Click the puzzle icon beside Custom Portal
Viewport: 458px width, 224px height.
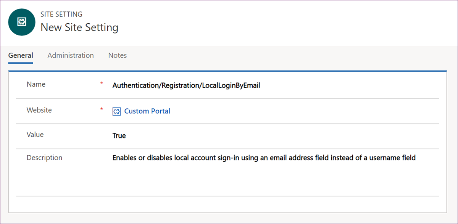(x=116, y=111)
